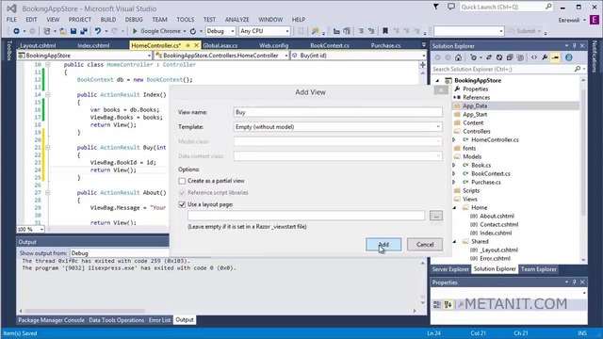Click the browser Refresh icon in toolbar
The image size is (603, 339).
[193, 31]
